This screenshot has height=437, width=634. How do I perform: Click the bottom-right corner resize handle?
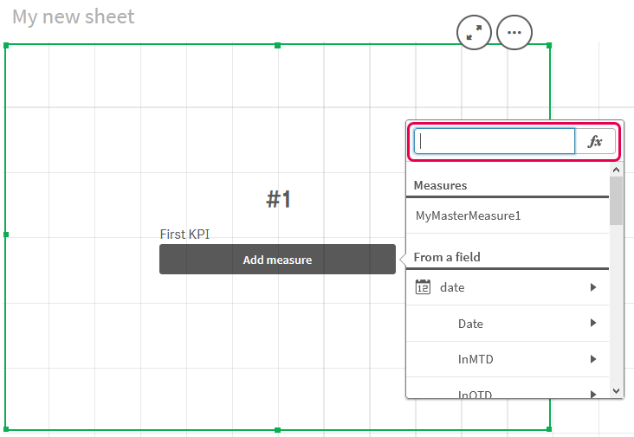[x=549, y=429]
